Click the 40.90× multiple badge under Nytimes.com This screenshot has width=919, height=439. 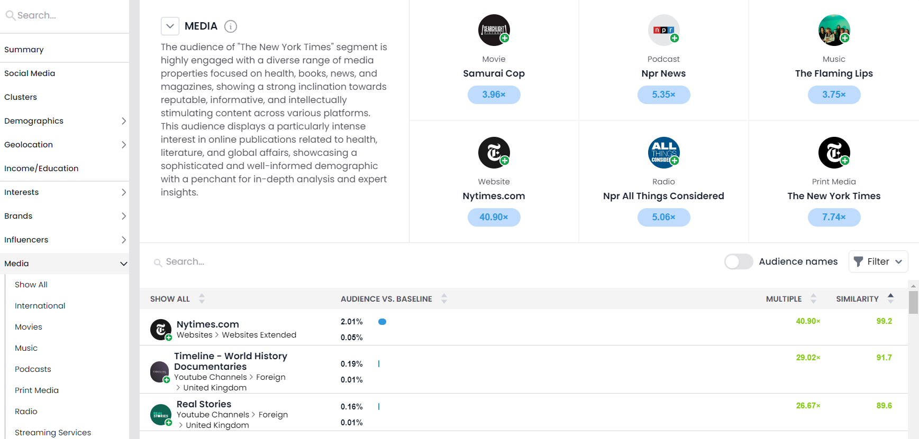(494, 217)
